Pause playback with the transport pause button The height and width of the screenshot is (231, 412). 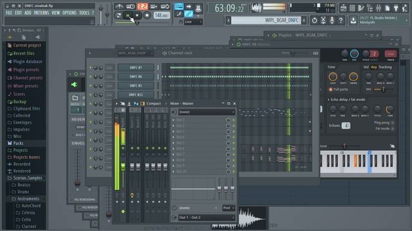tap(127, 15)
